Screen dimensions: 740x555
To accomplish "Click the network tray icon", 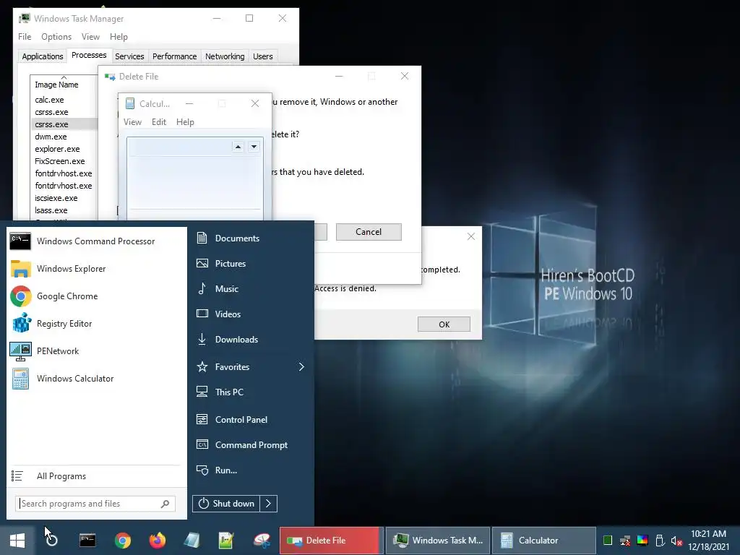I will [625, 541].
